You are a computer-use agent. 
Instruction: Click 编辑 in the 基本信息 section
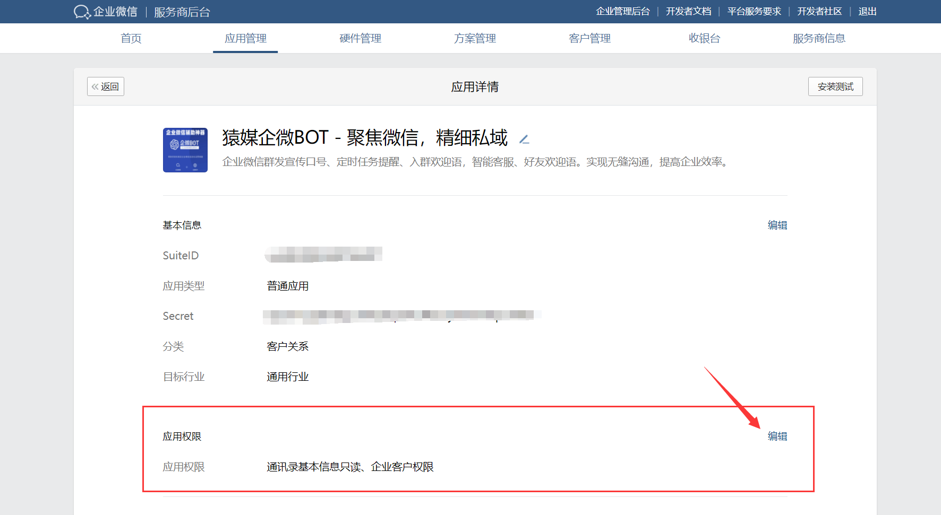click(x=777, y=225)
